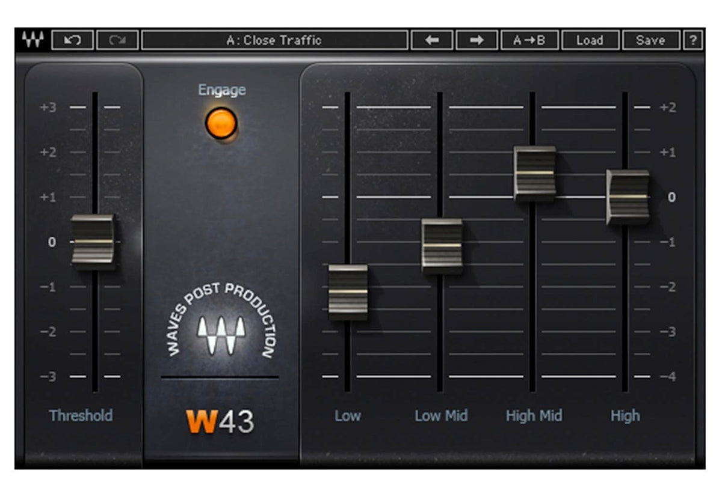
Task: Click the 'High' band label
Action: click(625, 415)
